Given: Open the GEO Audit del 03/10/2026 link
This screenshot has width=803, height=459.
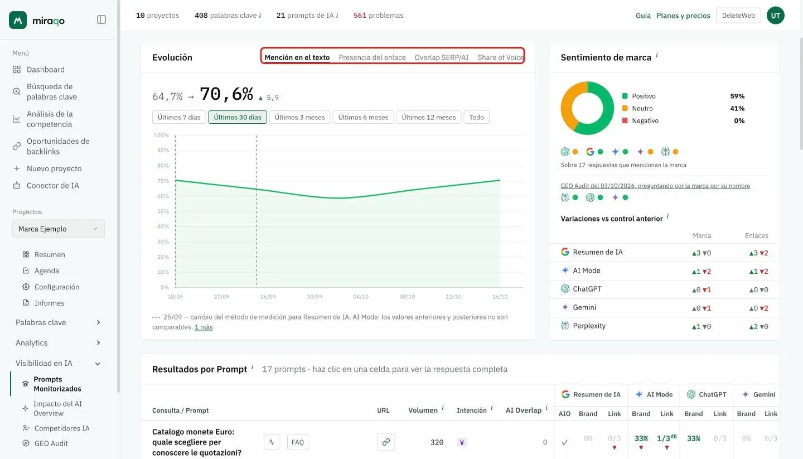Looking at the screenshot, I should [x=655, y=186].
